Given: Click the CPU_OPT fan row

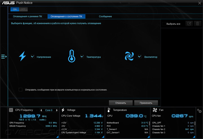Looking at the screenshot, I should (173, 123).
